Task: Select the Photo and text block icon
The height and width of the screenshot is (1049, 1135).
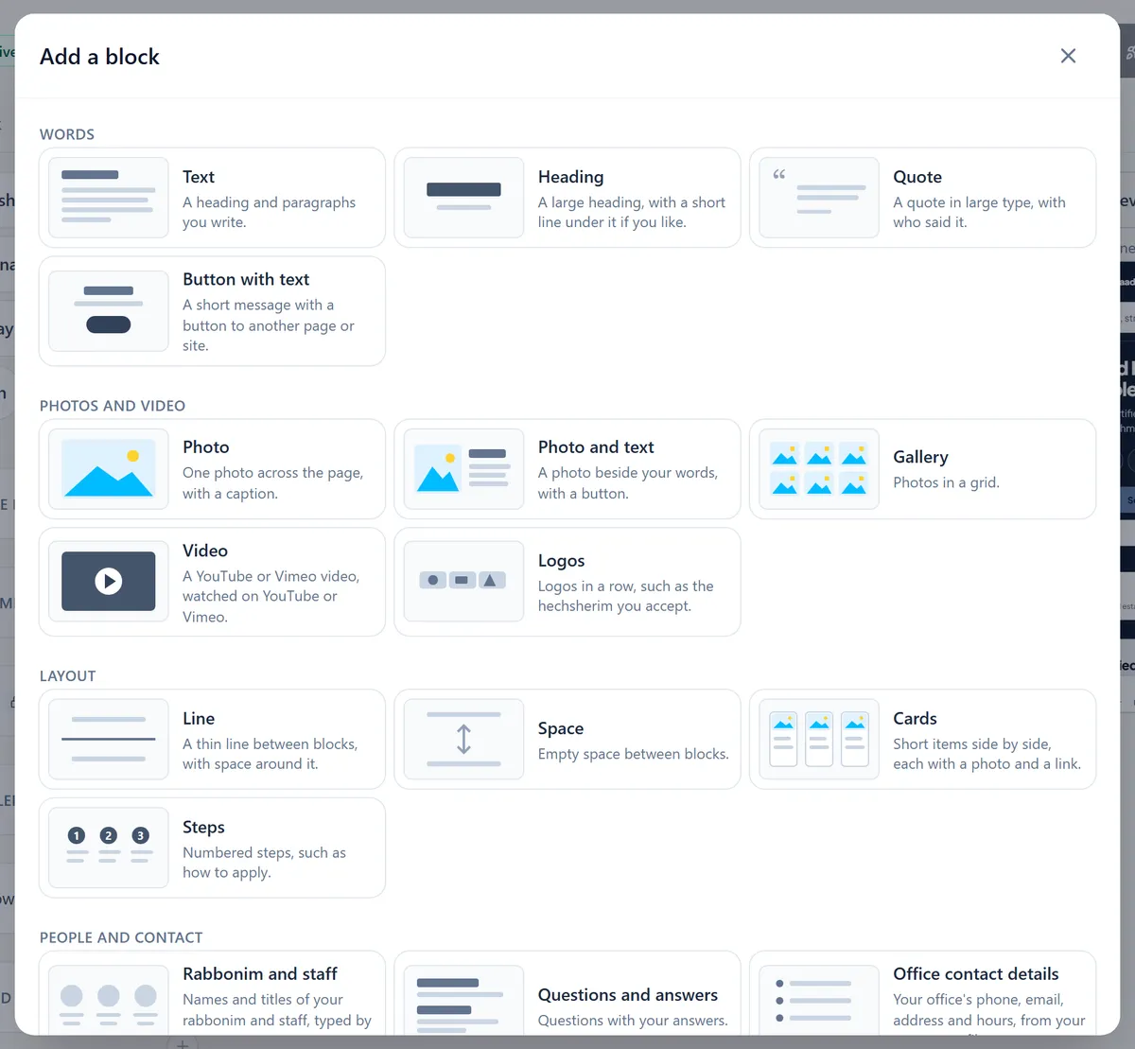Action: 463,469
